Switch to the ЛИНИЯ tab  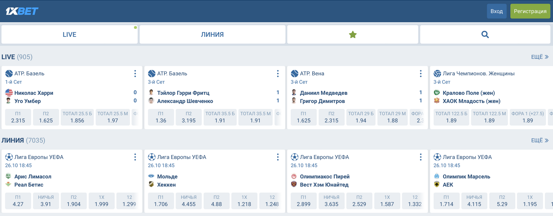(212, 34)
